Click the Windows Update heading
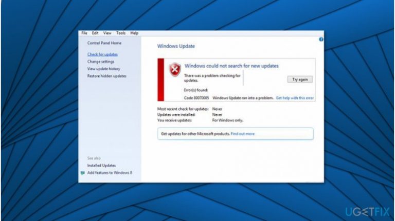The image size is (395, 221). 176,46
